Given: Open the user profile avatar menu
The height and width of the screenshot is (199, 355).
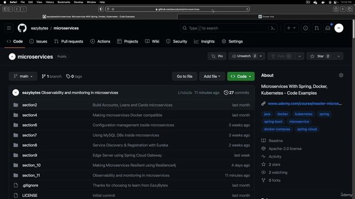Looking at the screenshot, I should [339, 28].
